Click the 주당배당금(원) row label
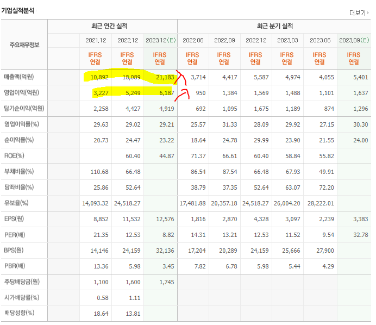Screen dimensions: 376x325 pyautogui.click(x=22, y=282)
